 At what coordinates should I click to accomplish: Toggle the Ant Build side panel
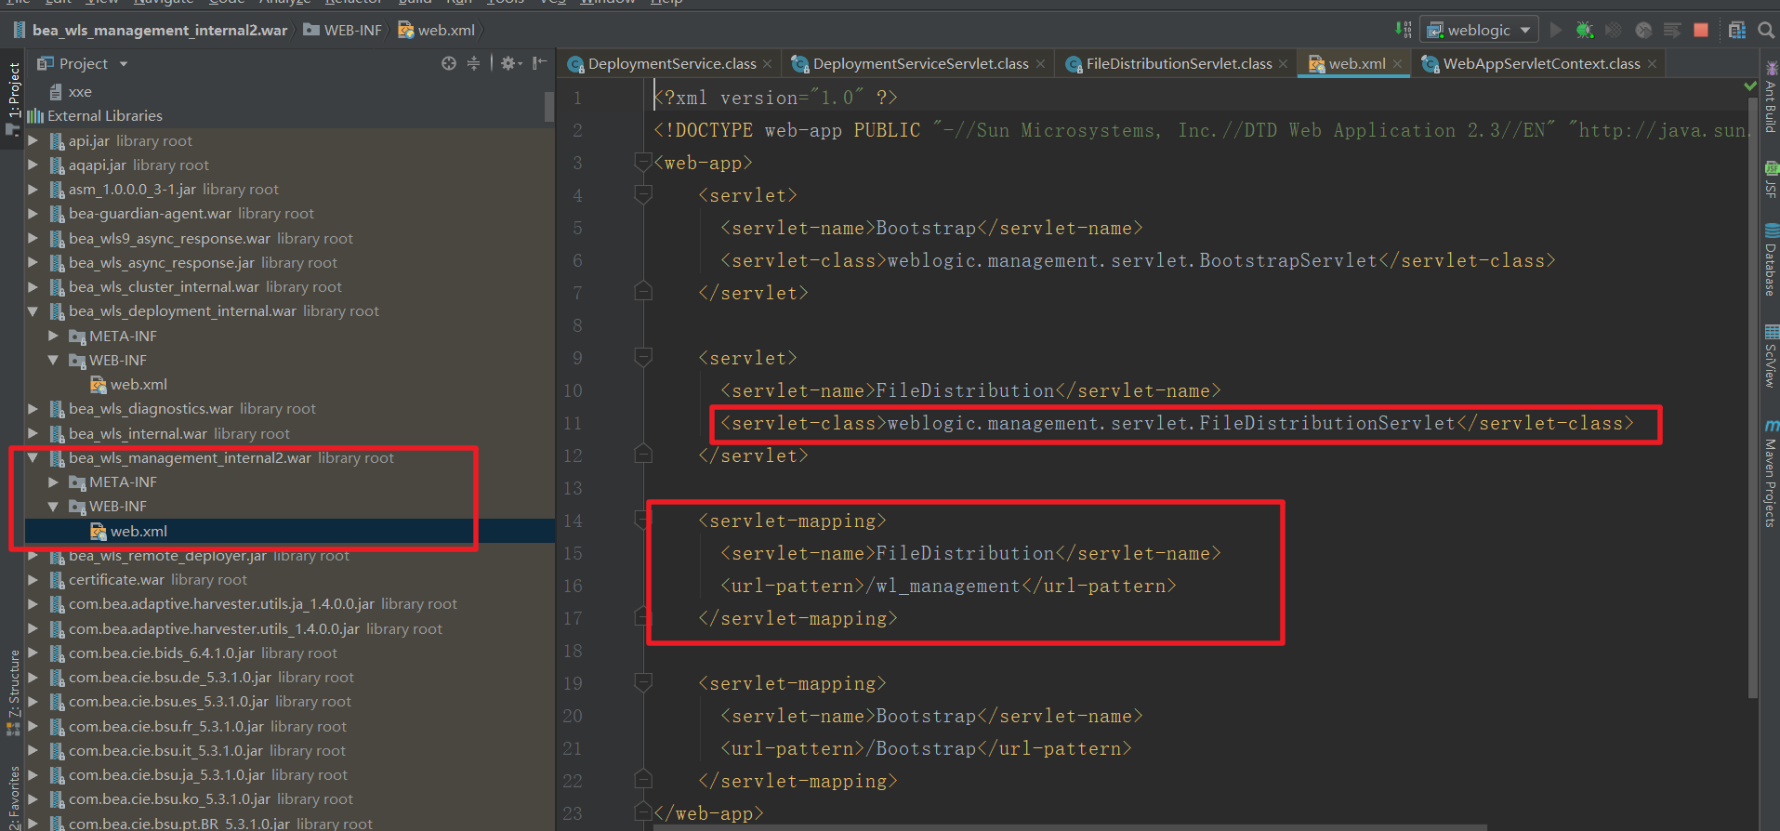click(x=1771, y=98)
